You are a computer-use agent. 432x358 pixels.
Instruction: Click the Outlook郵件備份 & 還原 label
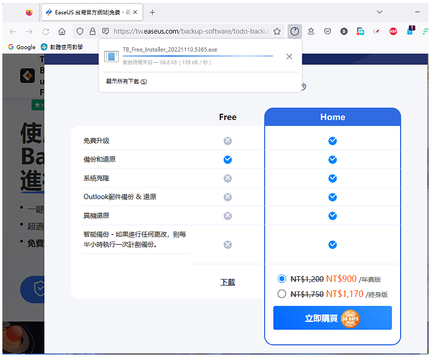click(120, 197)
